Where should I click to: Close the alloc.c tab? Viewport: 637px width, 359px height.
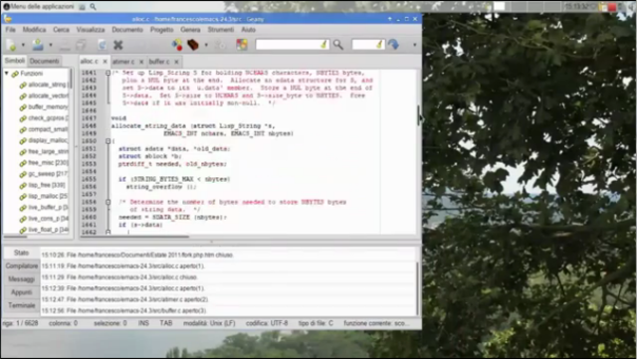105,62
